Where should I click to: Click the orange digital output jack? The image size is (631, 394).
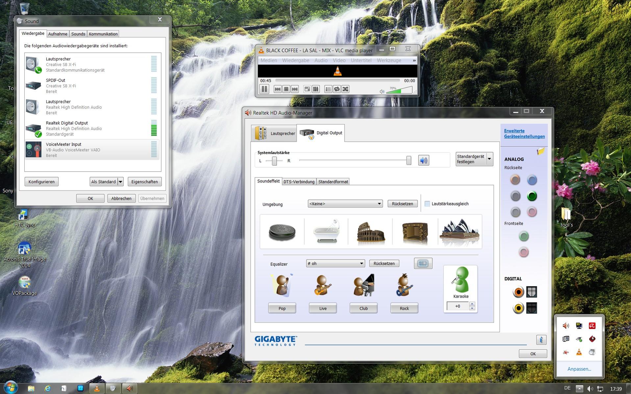[x=519, y=292]
